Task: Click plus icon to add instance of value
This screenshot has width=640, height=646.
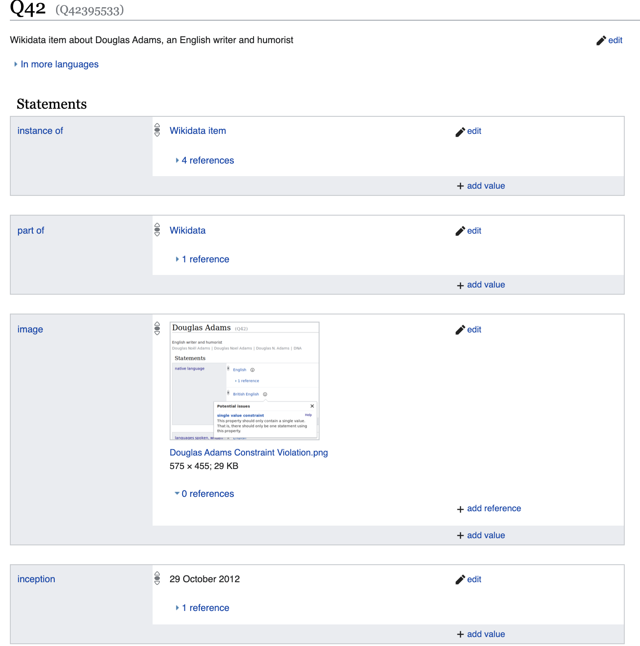Action: click(460, 186)
